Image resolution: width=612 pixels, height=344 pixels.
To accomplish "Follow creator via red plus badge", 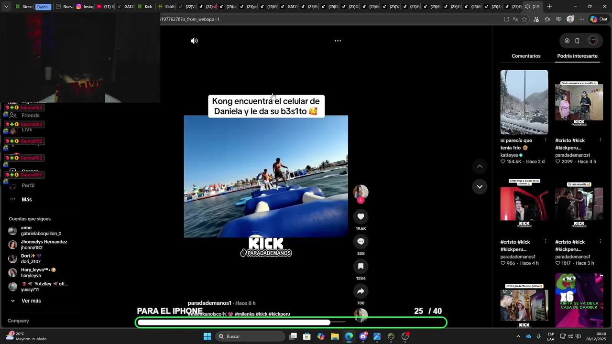I will pos(361,200).
